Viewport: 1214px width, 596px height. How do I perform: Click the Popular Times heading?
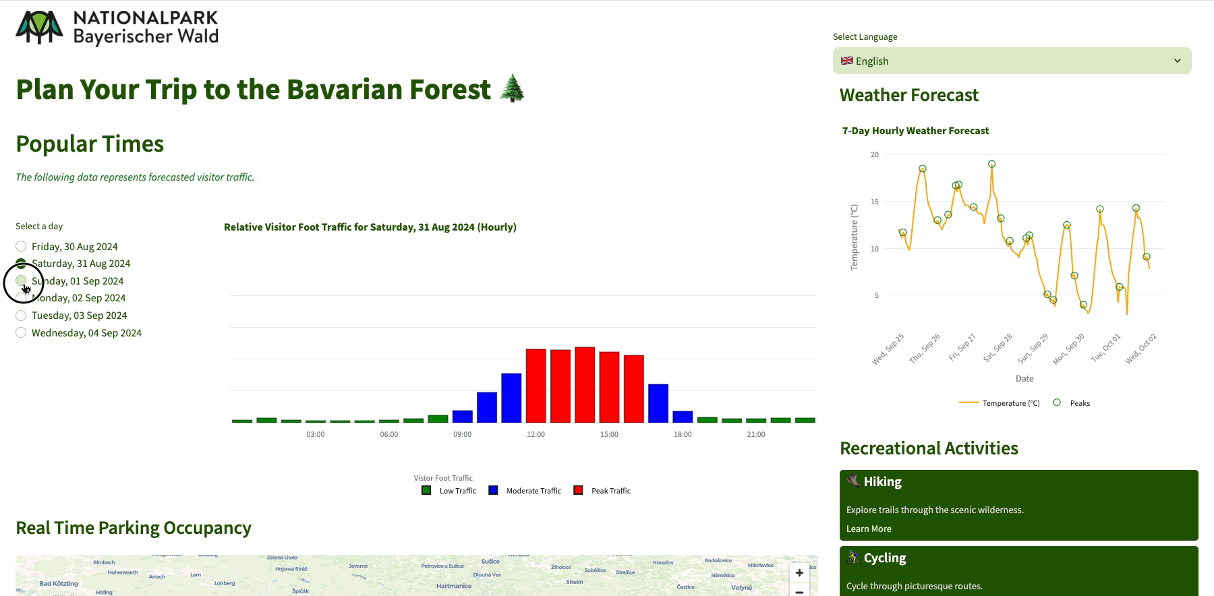(90, 144)
